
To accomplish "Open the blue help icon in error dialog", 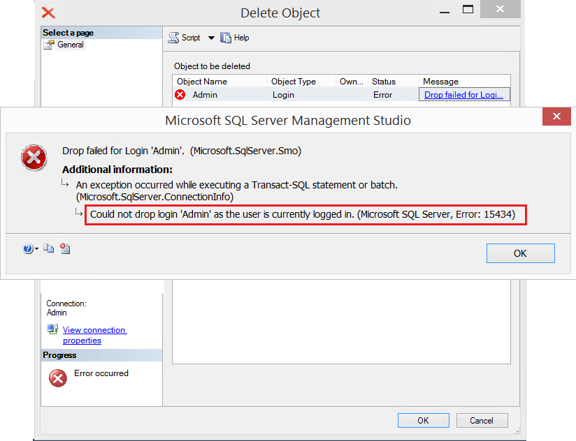I will [x=27, y=248].
